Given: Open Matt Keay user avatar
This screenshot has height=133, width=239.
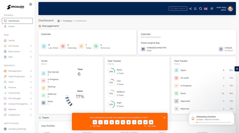Looking at the screenshot, I should 230,8.
